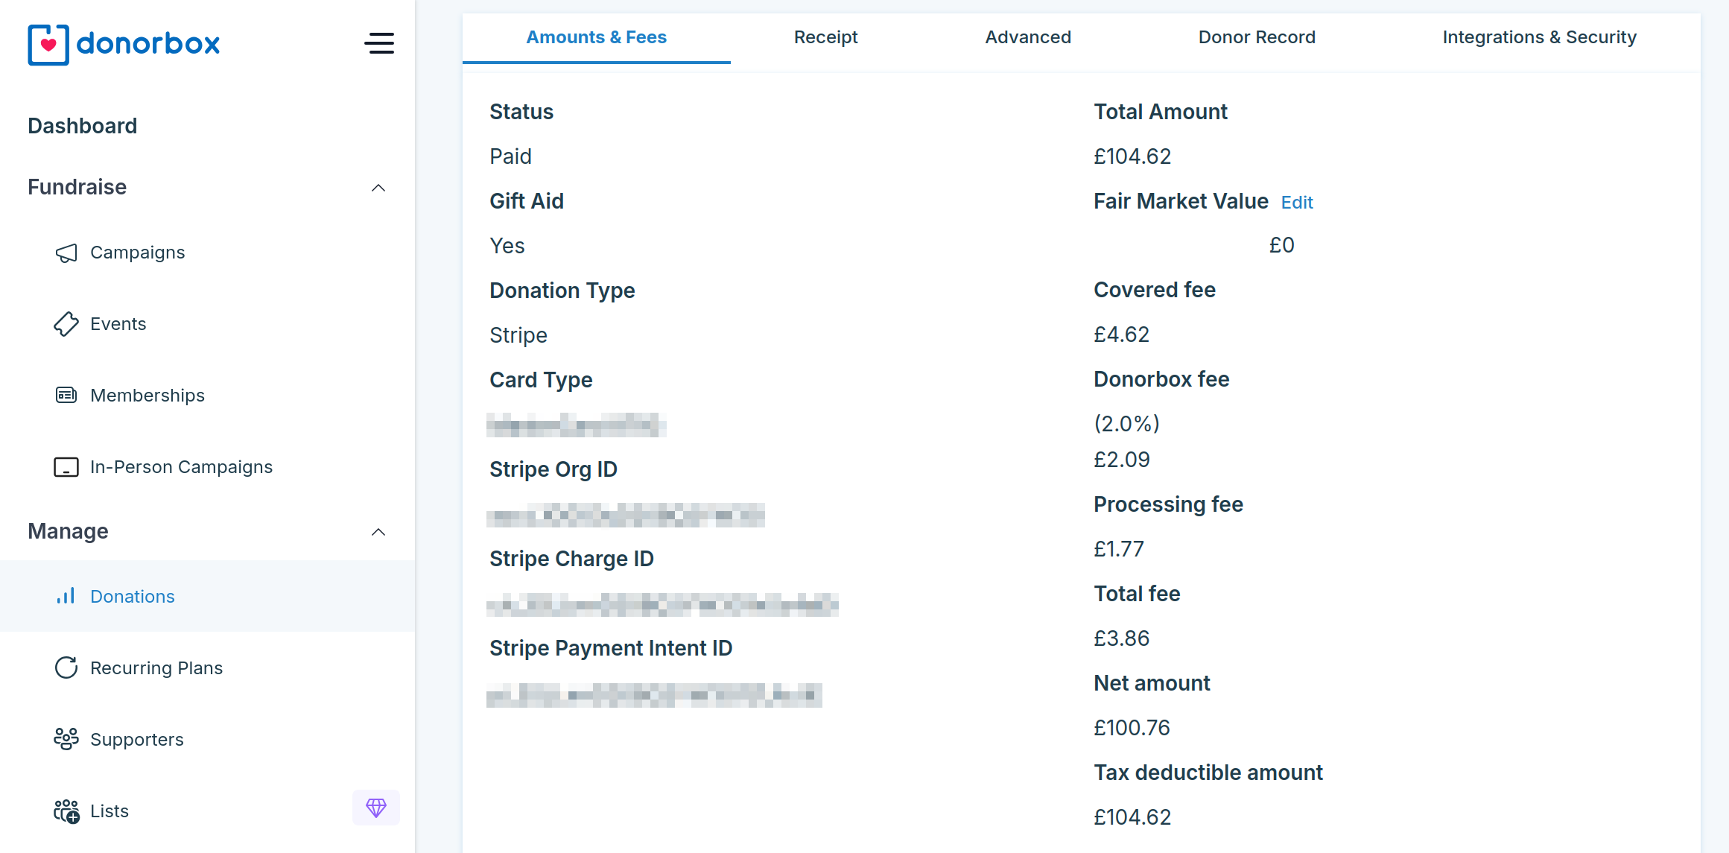Collapse the Fundraise section
The width and height of the screenshot is (1729, 853).
pos(379,188)
